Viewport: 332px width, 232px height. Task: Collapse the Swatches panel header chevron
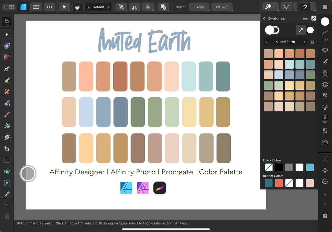click(264, 18)
